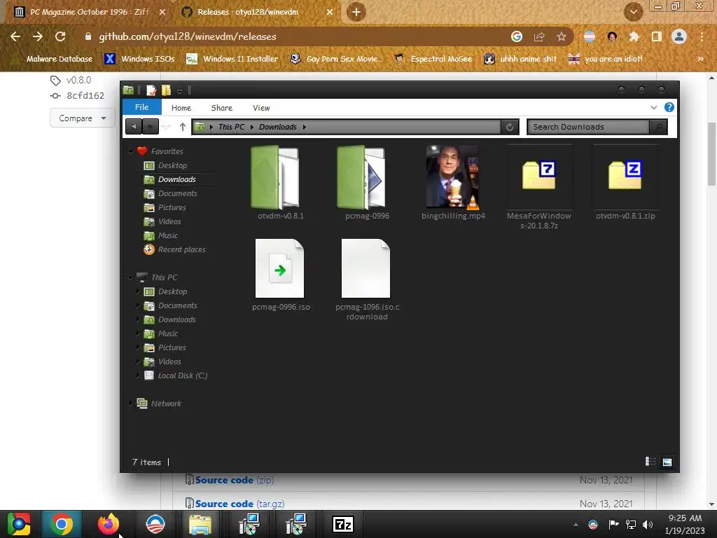
Task: Open the View ribbon tab
Action: click(x=261, y=108)
